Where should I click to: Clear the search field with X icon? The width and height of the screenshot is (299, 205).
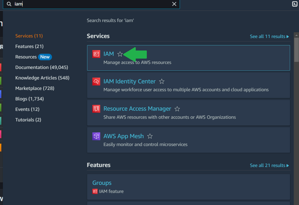tap(174, 4)
